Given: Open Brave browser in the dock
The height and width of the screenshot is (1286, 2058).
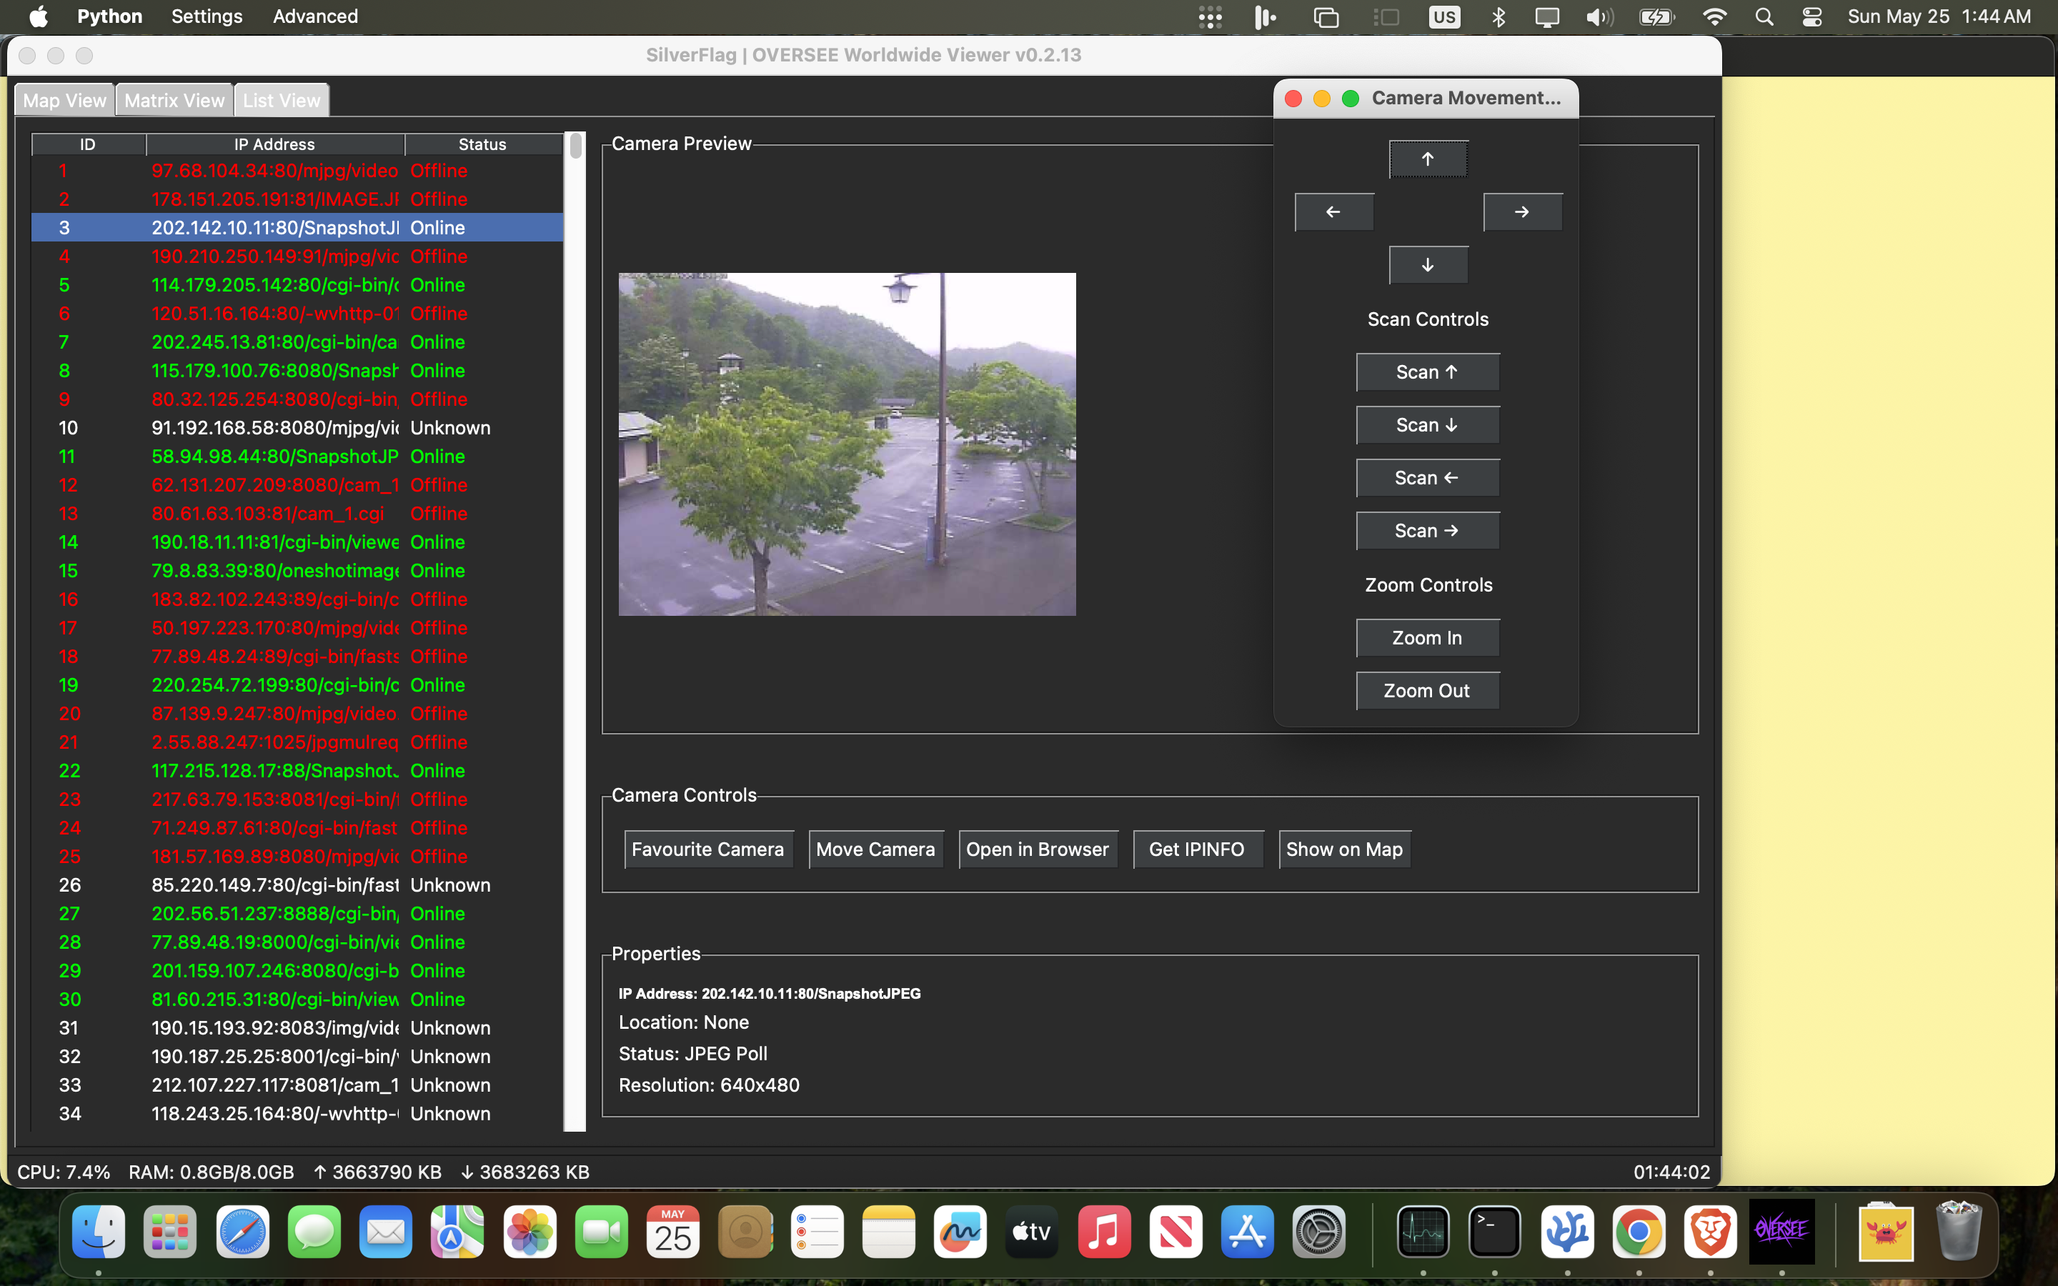Looking at the screenshot, I should click(1710, 1232).
